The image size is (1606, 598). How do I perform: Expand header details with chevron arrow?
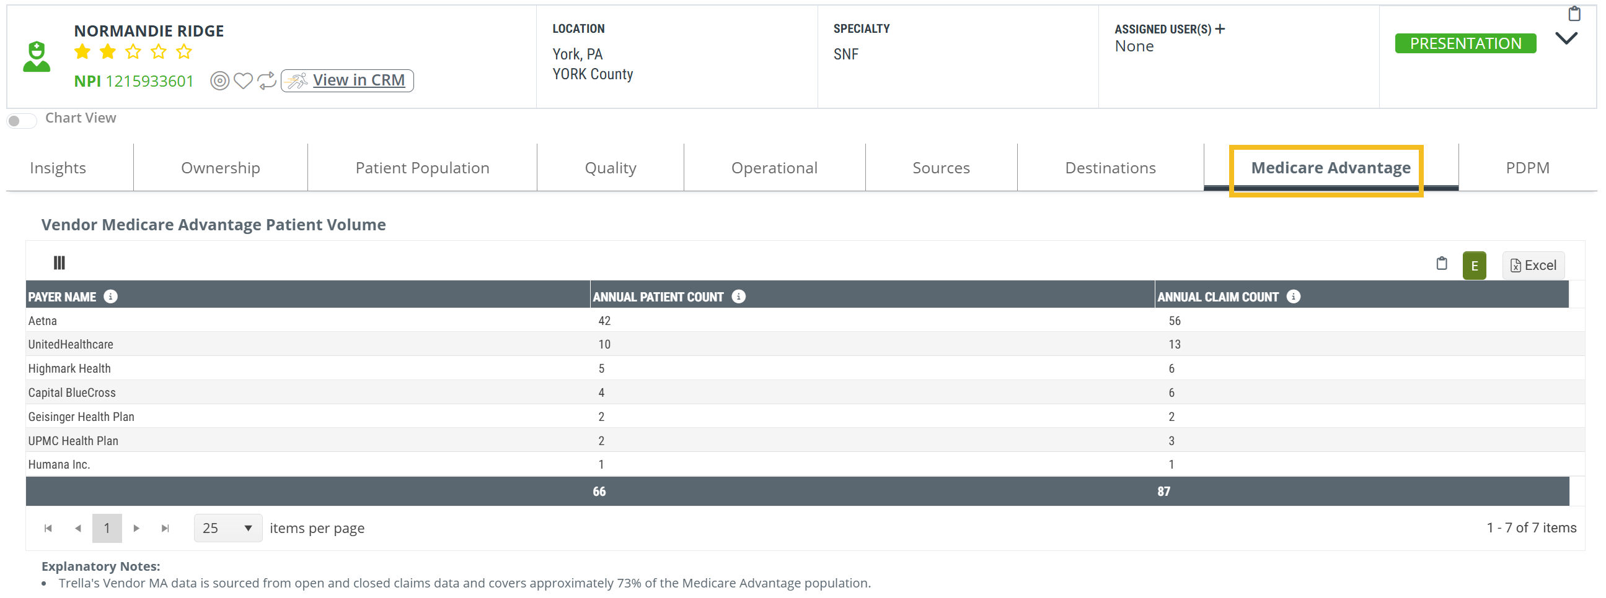[1566, 38]
